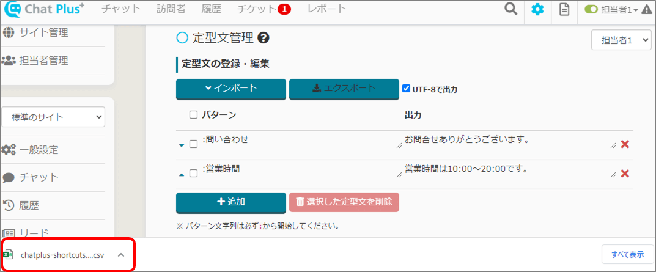Move the :問い合わせ row down with its arrow

click(x=181, y=145)
